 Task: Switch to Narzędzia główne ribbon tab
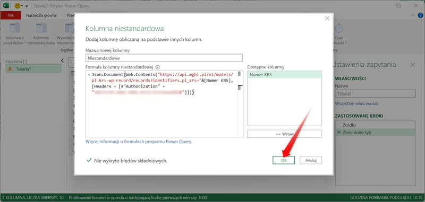(x=41, y=15)
